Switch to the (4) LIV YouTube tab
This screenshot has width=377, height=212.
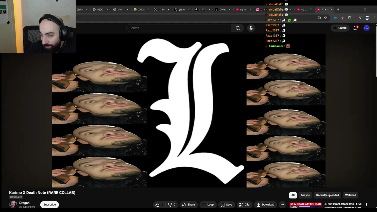click(304, 9)
